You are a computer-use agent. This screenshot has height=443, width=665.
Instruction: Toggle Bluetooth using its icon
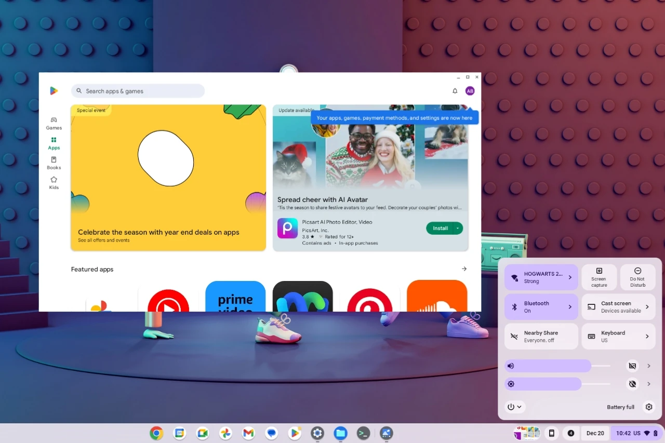[515, 307]
